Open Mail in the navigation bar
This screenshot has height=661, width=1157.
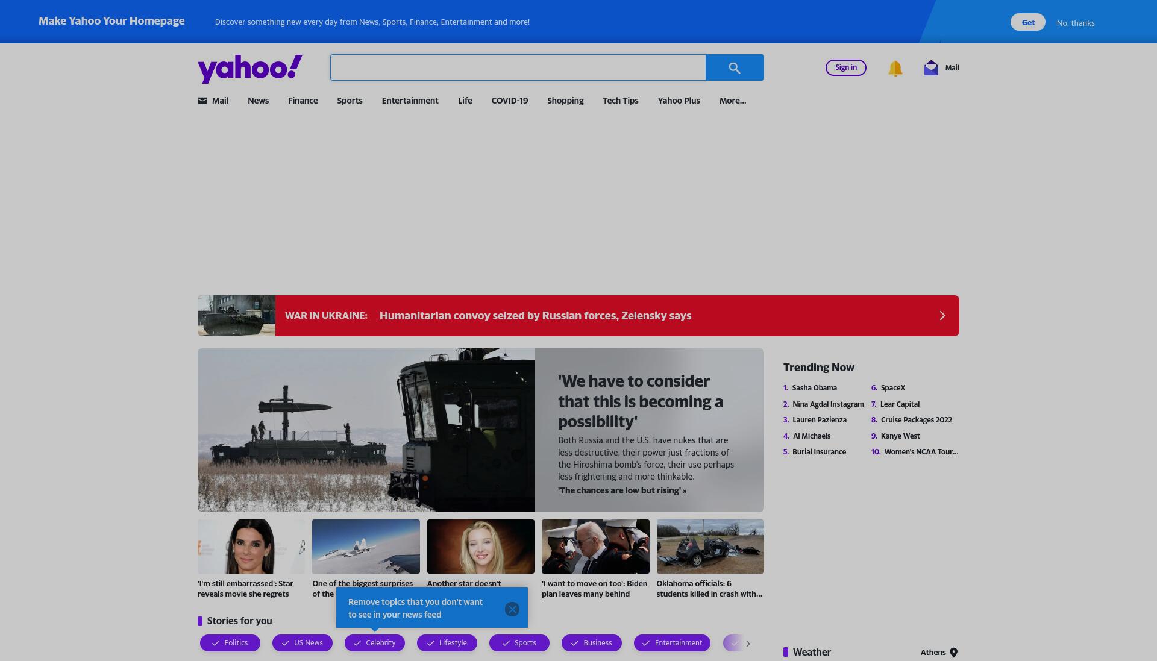tap(213, 101)
